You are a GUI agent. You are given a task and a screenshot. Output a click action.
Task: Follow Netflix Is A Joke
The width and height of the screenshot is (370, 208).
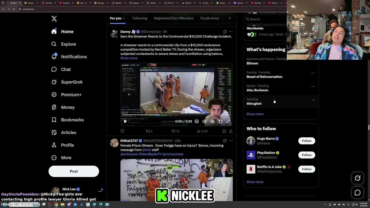click(307, 169)
